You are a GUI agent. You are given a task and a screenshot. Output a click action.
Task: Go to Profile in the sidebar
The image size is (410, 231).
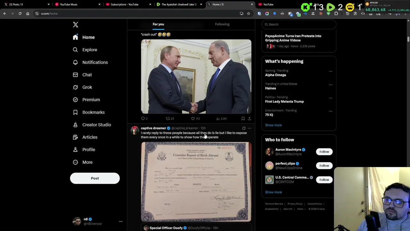pyautogui.click(x=84, y=150)
